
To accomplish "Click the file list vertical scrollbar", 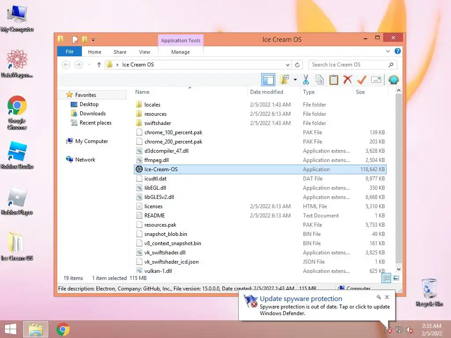I will (x=399, y=180).
